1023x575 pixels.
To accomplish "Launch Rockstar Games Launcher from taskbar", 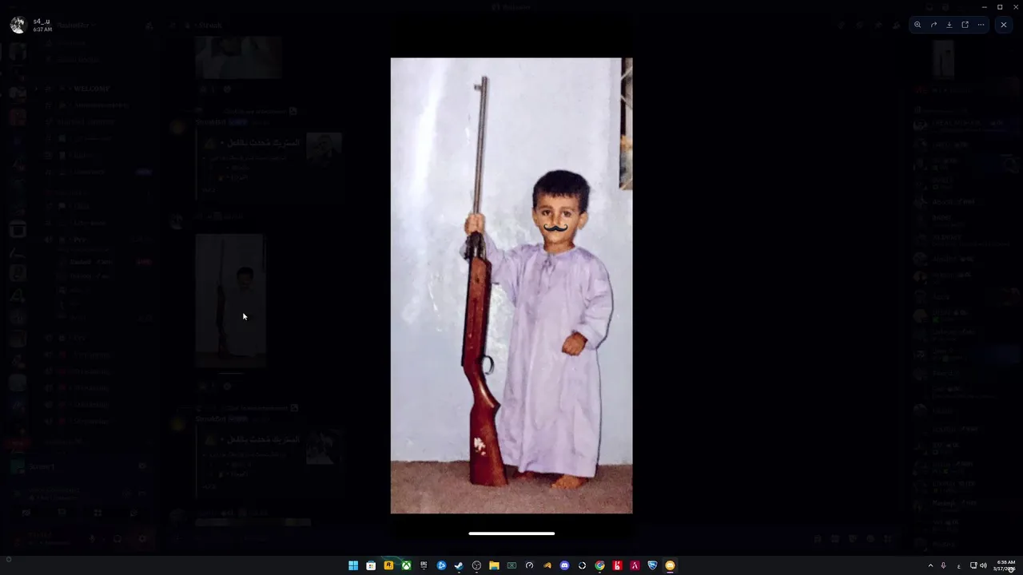I will coord(388,565).
